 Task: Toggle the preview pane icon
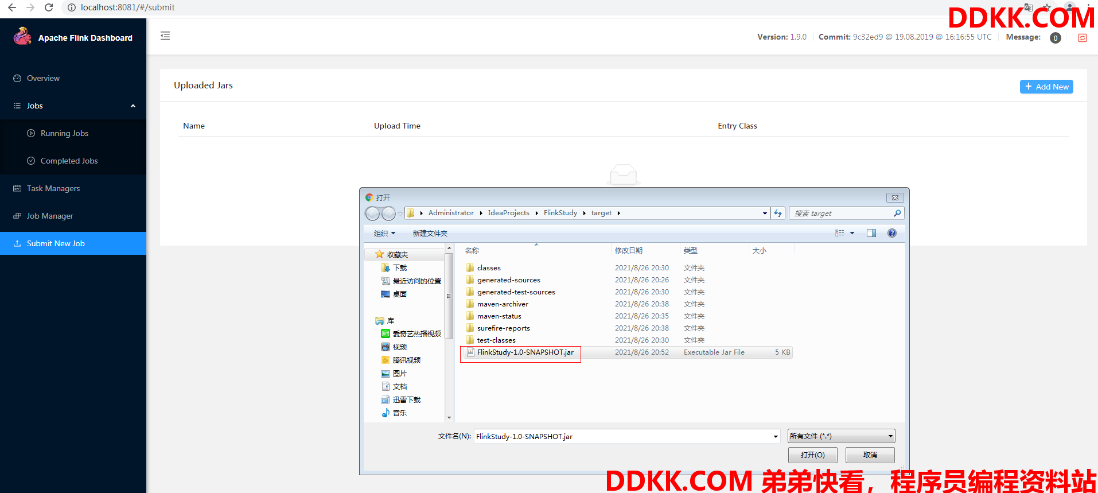871,233
